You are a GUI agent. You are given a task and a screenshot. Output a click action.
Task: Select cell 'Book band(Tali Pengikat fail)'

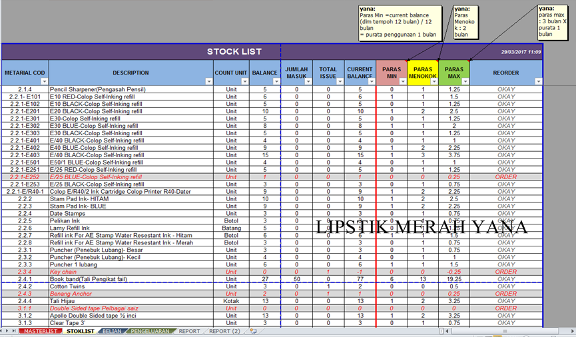pyautogui.click(x=131, y=279)
